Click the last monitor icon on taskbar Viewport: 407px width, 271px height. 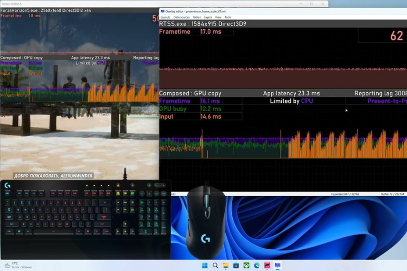point(277,266)
